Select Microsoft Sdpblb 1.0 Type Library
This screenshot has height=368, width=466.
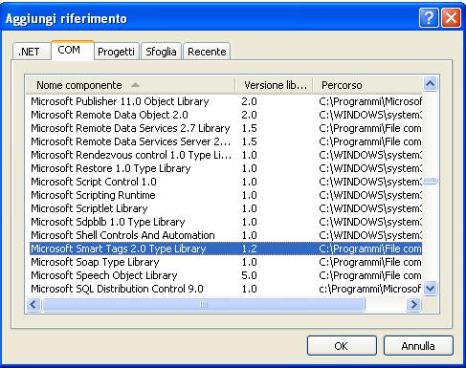point(226,222)
